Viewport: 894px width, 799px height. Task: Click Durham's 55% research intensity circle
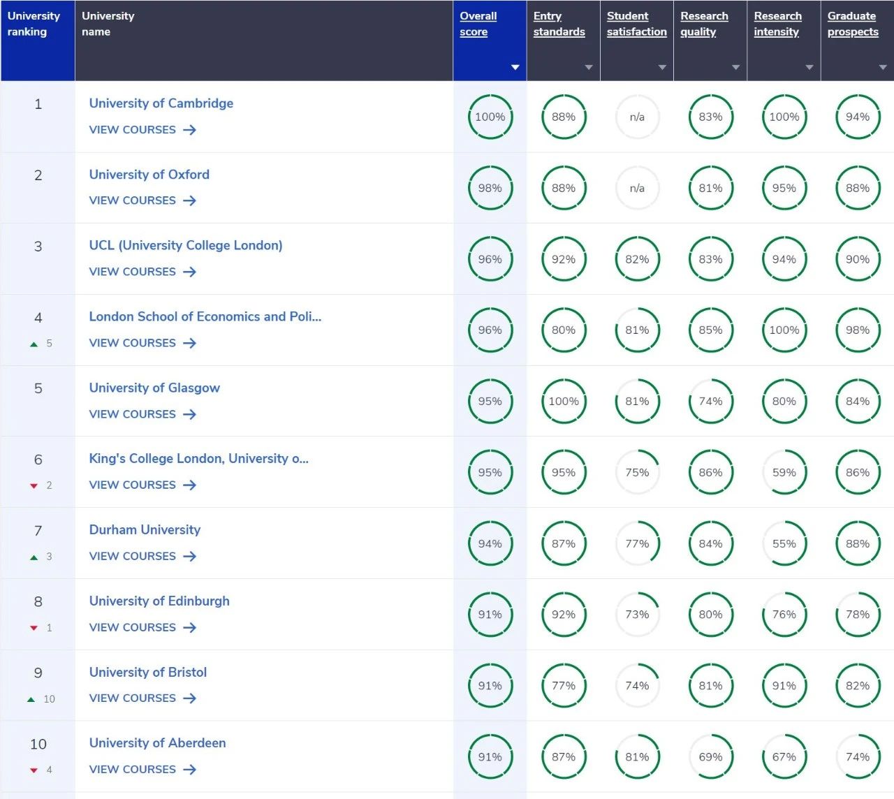[x=784, y=544]
